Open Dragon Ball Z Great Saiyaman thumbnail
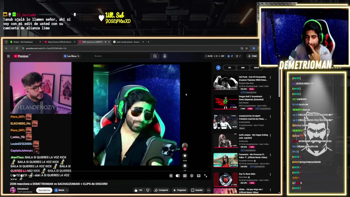This screenshot has height=197, width=350. [226, 102]
